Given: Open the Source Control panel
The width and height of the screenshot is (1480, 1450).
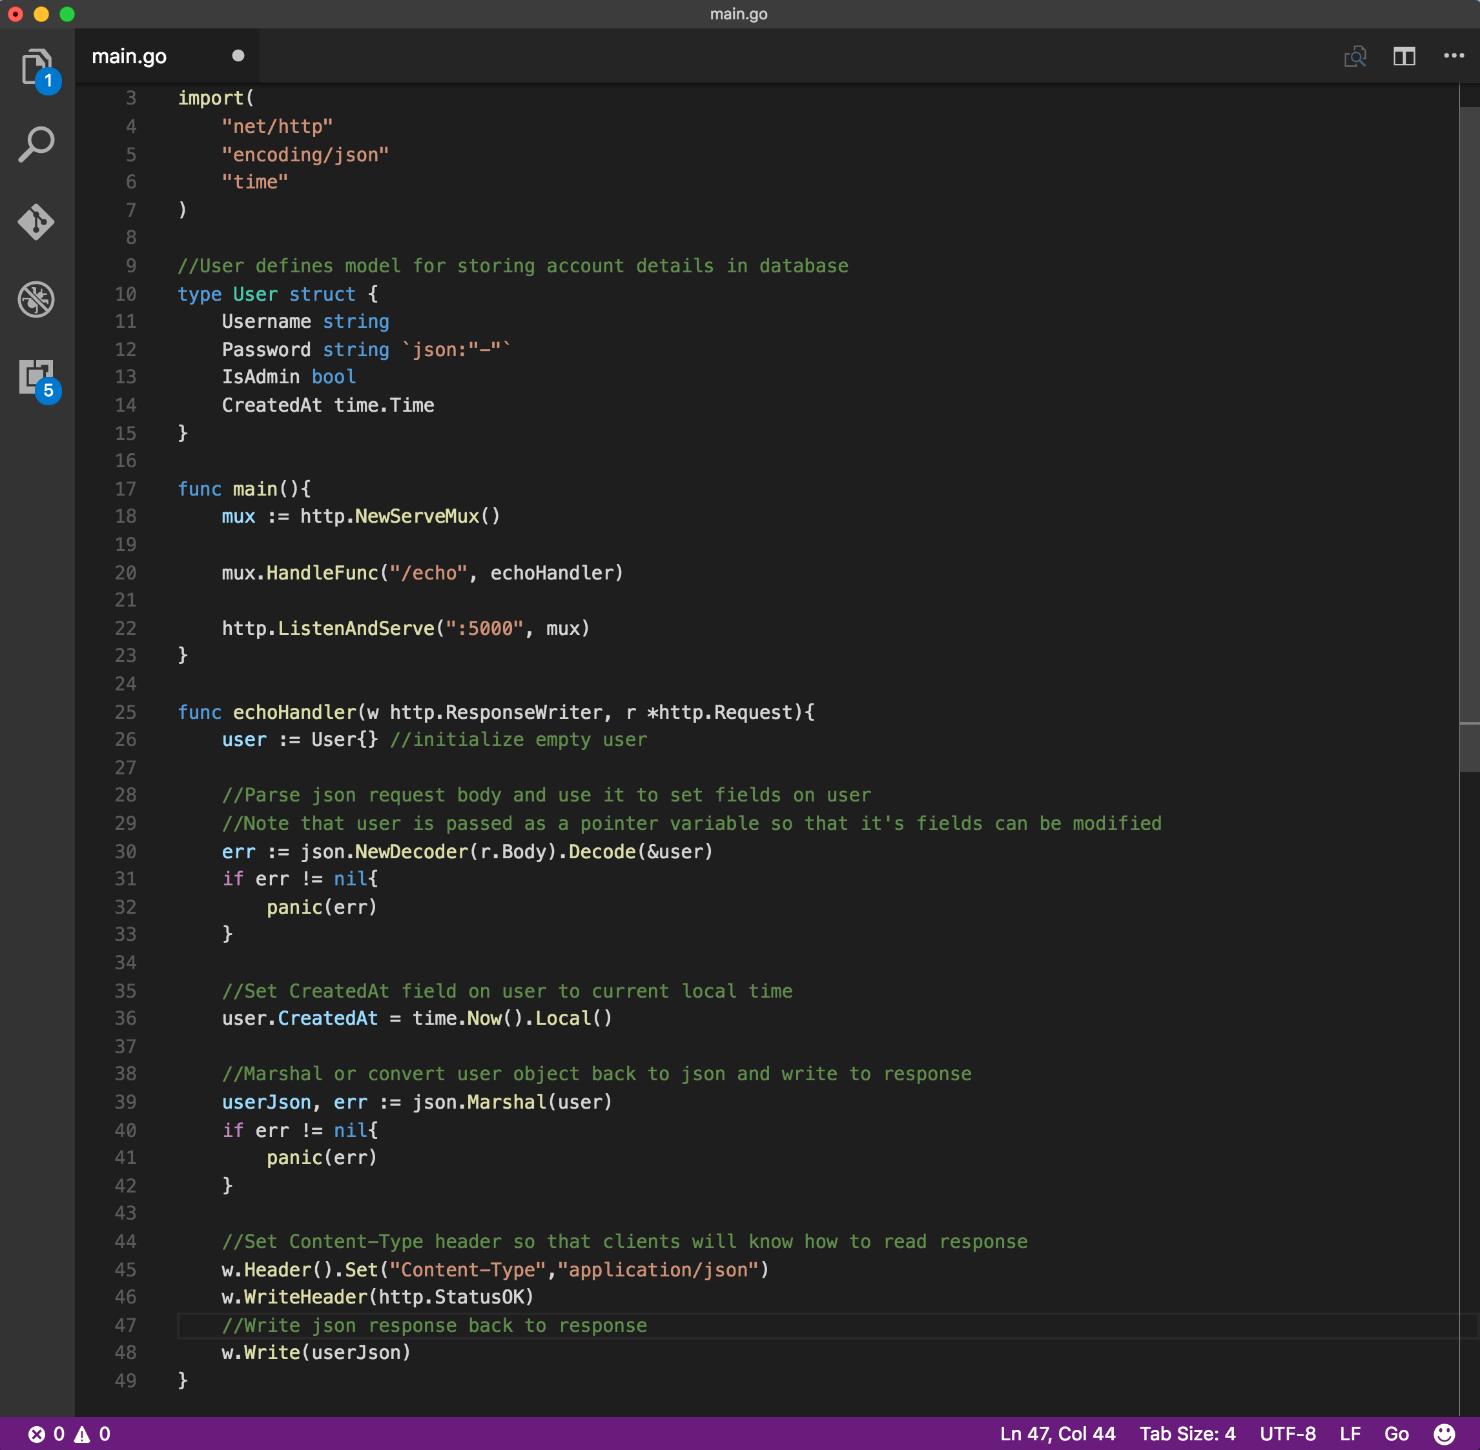Looking at the screenshot, I should point(36,223).
